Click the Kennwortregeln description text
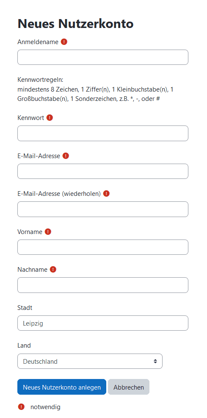The width and height of the screenshot is (207, 418). (96, 89)
